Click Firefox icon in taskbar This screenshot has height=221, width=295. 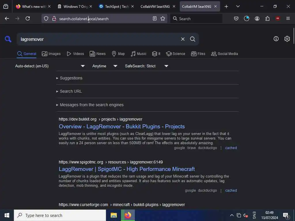(128, 215)
